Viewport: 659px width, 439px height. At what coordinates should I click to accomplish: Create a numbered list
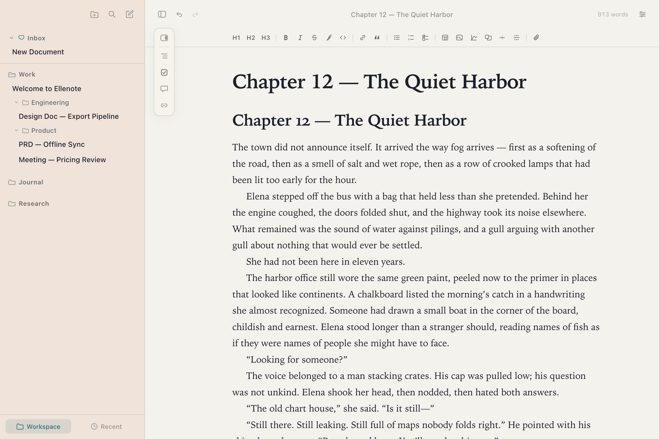tap(411, 38)
